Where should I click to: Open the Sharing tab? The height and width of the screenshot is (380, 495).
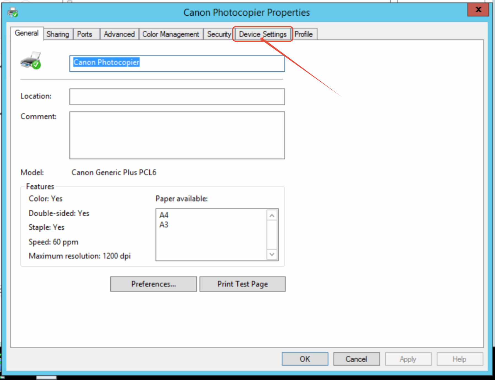[58, 34]
